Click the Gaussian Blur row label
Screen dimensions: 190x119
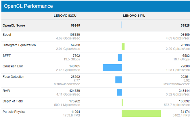(13, 66)
